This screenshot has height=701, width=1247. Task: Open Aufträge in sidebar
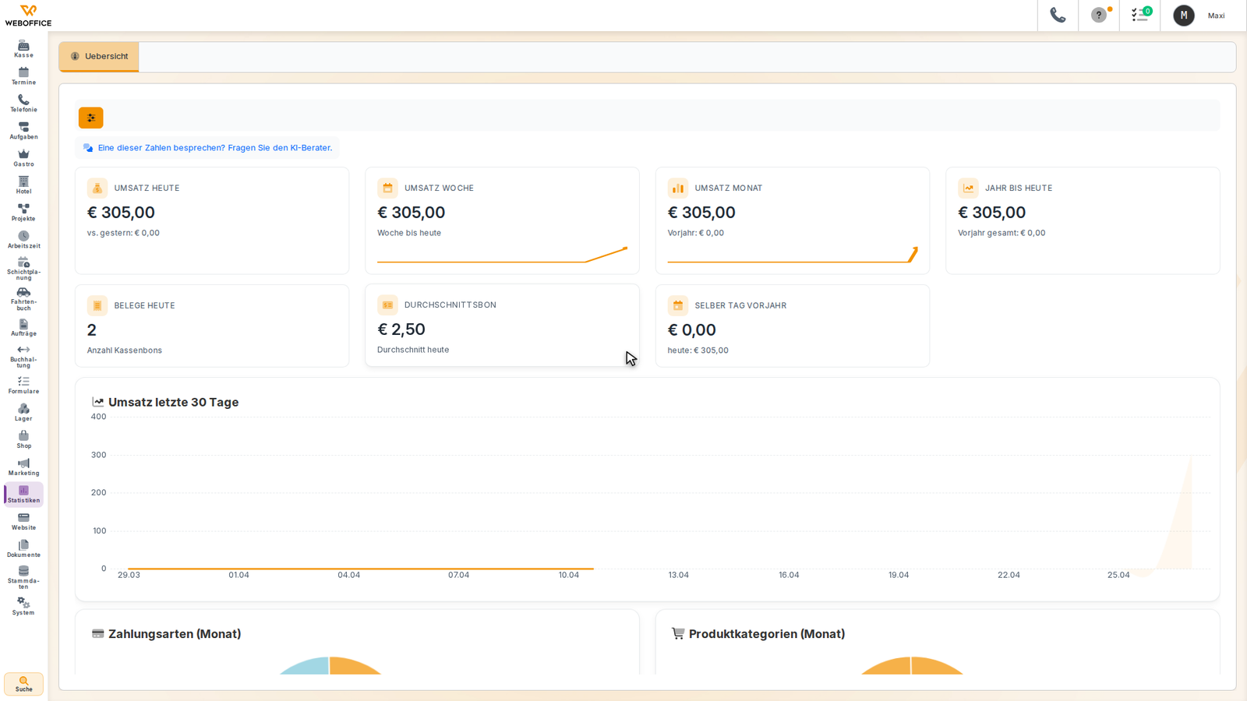click(23, 328)
